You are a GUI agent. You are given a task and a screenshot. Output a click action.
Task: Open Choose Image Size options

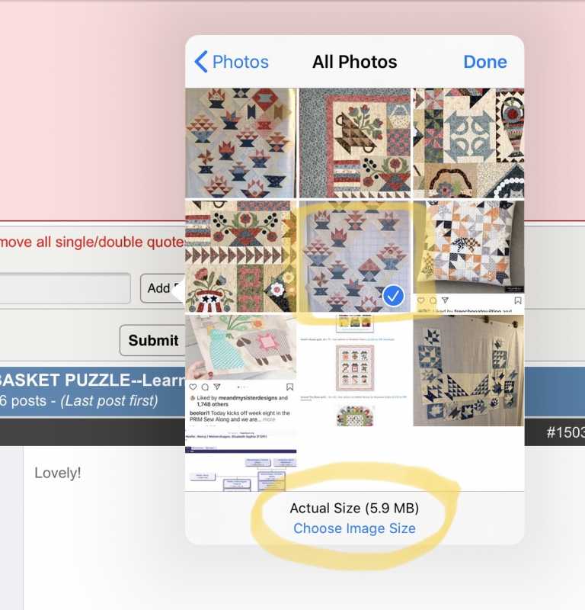pos(354,528)
